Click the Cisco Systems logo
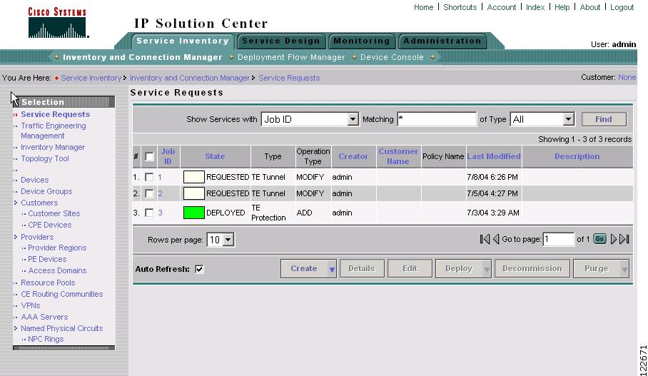The image size is (648, 376). point(58,23)
